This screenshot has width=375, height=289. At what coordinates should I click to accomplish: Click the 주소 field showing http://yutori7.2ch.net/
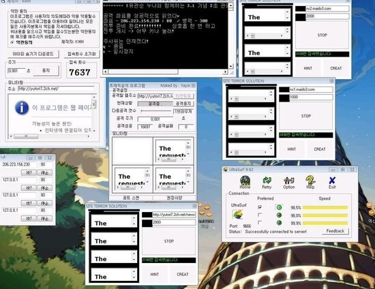tap(57, 89)
